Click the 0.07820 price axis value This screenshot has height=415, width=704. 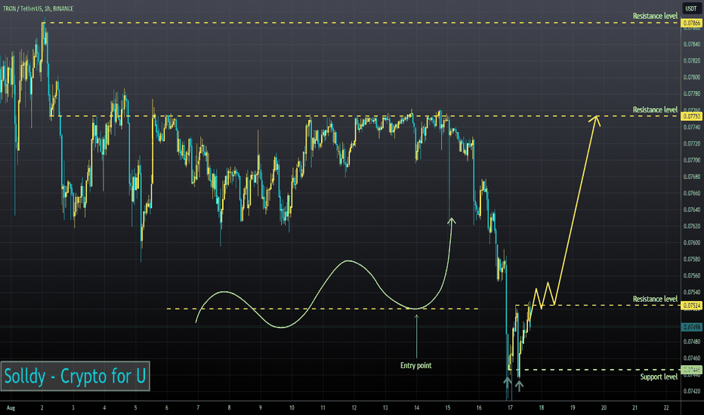(x=691, y=60)
